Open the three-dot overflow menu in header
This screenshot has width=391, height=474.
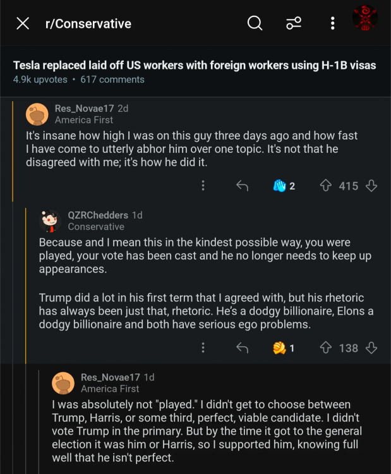coord(332,23)
